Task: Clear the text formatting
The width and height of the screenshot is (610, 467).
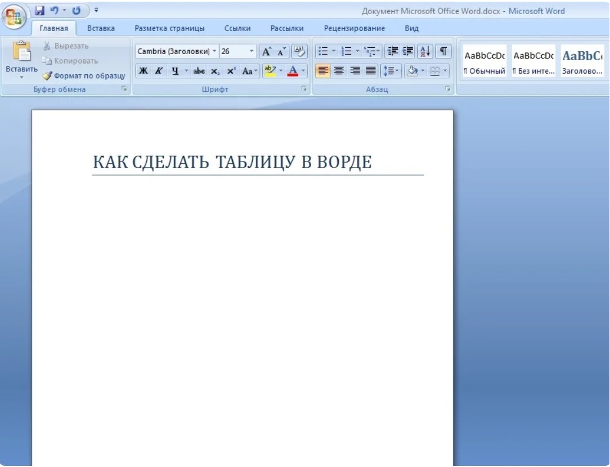Action: tap(299, 51)
